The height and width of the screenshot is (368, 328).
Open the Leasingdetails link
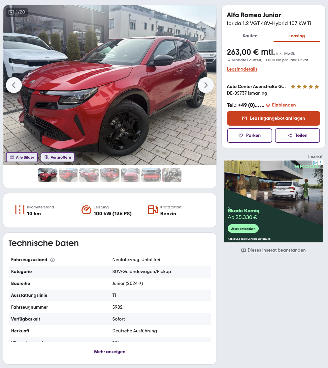pyautogui.click(x=242, y=69)
